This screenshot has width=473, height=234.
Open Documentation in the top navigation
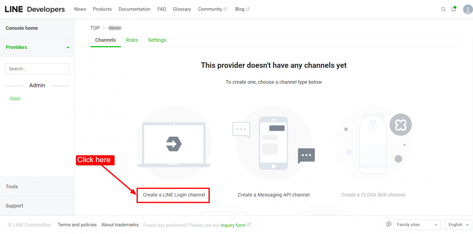click(134, 9)
